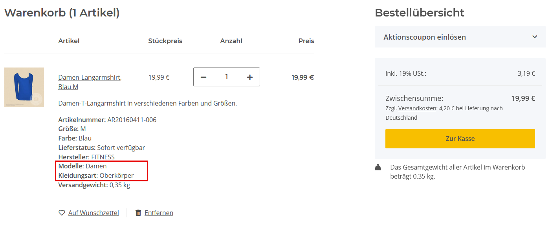Click the Artikelnummer AR20160411-006 text
This screenshot has width=550, height=230.
pyautogui.click(x=107, y=120)
